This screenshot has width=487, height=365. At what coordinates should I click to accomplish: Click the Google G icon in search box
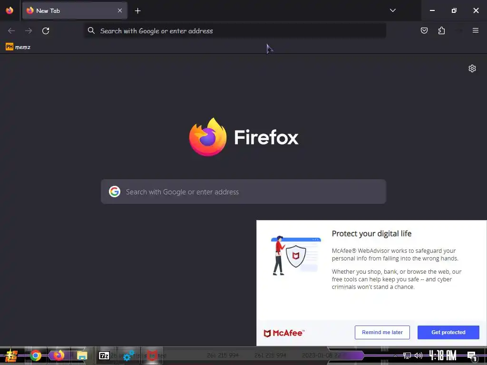coord(115,192)
